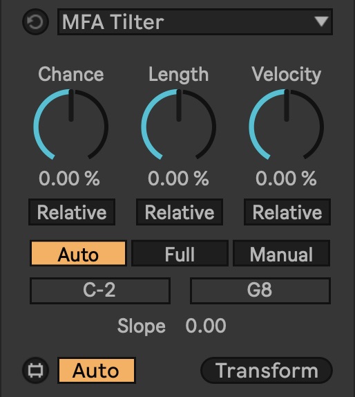Image resolution: width=355 pixels, height=397 pixels.
Task: Open the MFA Tilter dropdown arrow
Action: click(322, 21)
